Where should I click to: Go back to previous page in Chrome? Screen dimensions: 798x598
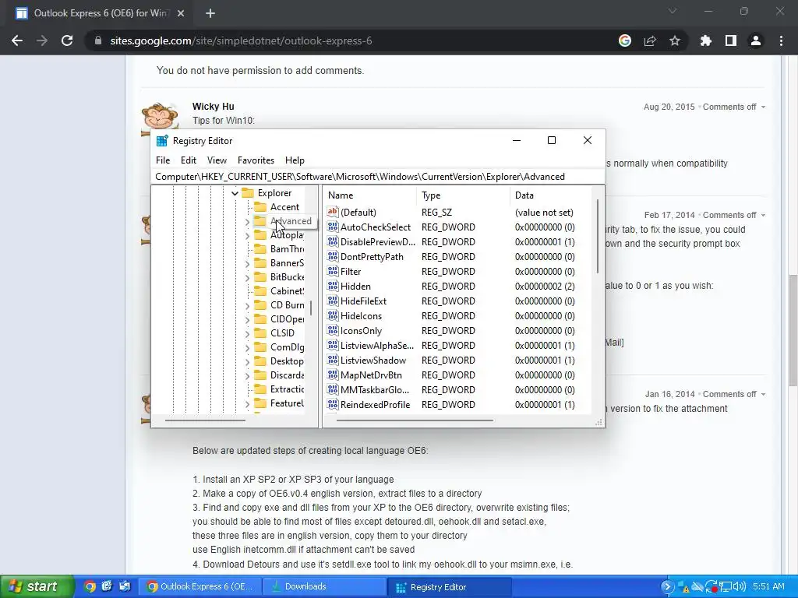click(x=17, y=40)
